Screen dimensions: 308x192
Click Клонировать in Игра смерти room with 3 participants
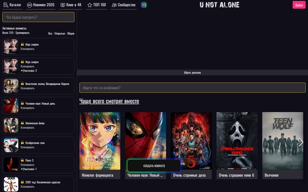(x=27, y=66)
